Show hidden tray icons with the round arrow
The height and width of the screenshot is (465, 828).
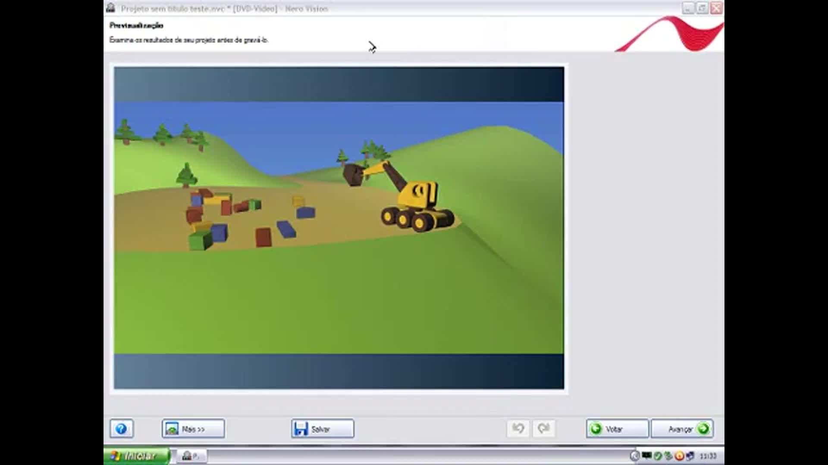tap(634, 456)
